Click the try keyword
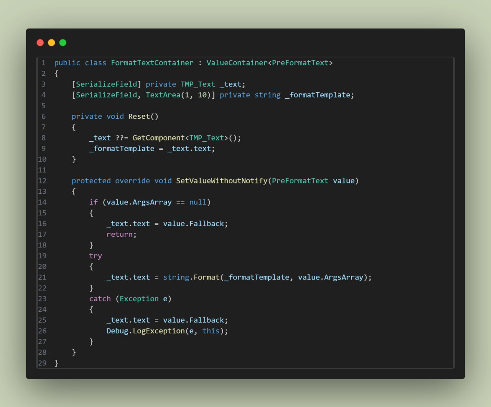The height and width of the screenshot is (407, 491). click(96, 256)
